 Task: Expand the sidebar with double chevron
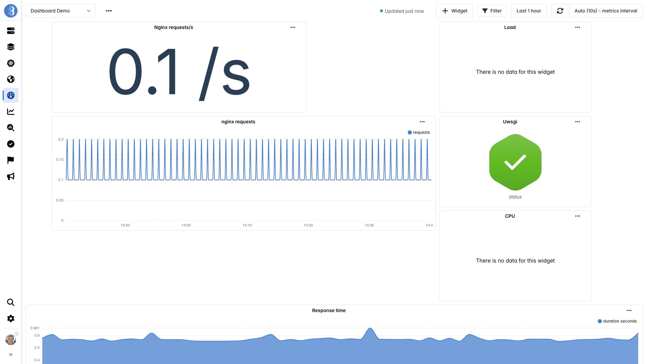click(x=11, y=355)
